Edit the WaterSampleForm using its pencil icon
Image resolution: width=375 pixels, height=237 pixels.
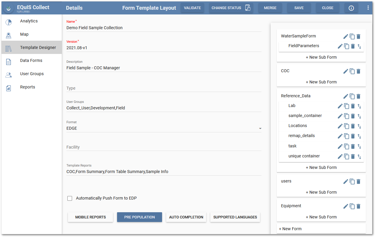[346, 36]
